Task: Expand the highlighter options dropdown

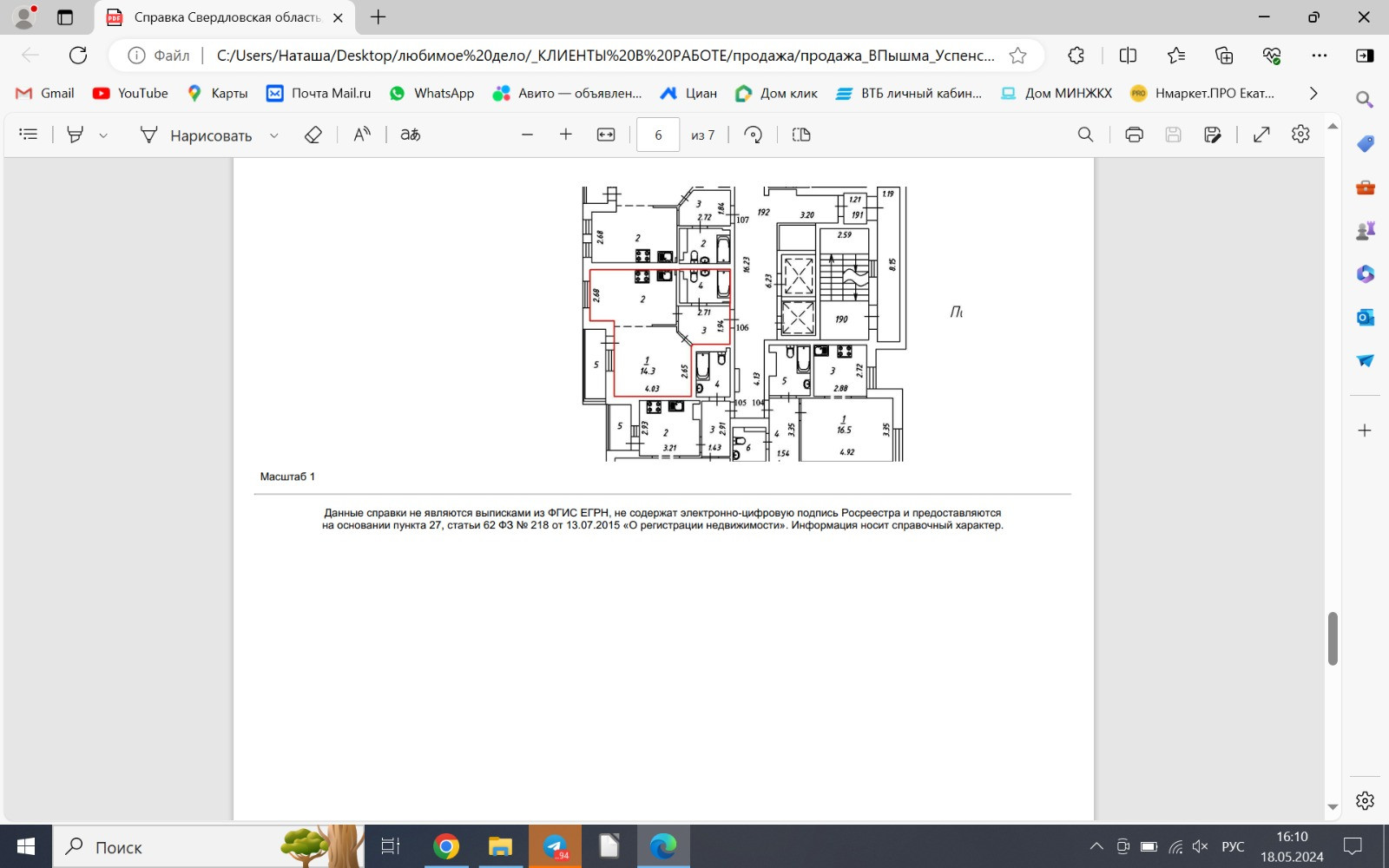Action: point(103,135)
